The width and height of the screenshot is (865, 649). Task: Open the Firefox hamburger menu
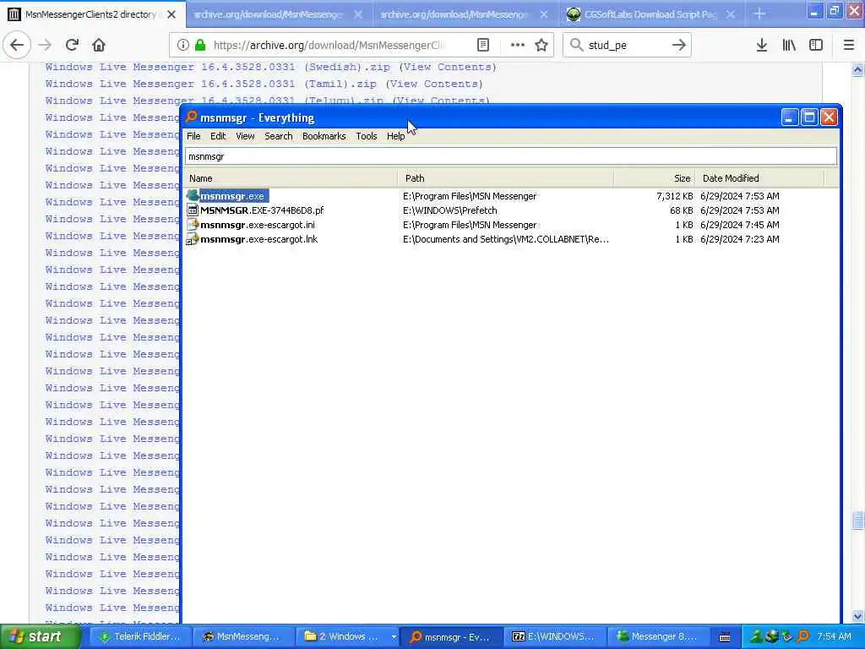848,46
